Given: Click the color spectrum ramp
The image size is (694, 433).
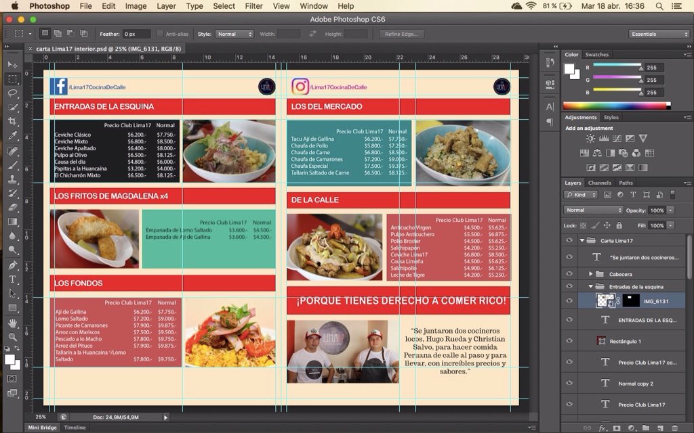Looking at the screenshot, I should [x=617, y=106].
